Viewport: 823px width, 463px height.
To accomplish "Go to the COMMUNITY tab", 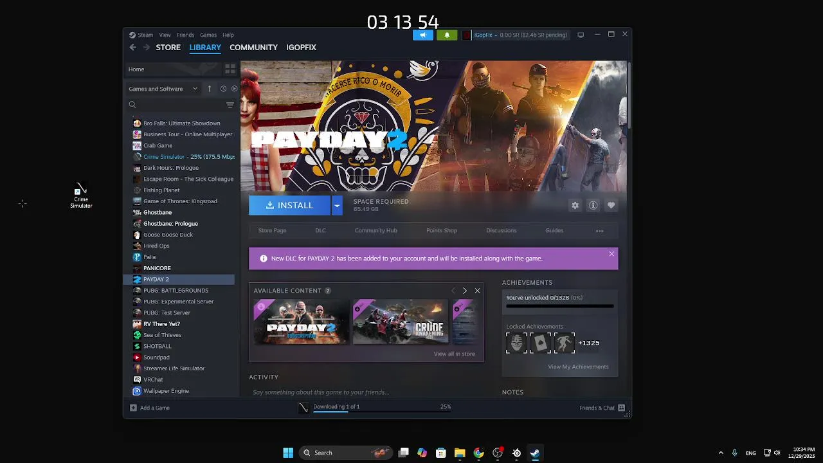I will pos(253,47).
